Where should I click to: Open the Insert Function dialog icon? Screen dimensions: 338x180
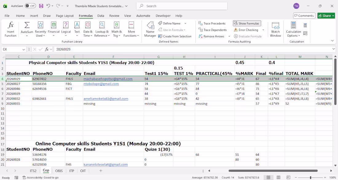(10, 25)
